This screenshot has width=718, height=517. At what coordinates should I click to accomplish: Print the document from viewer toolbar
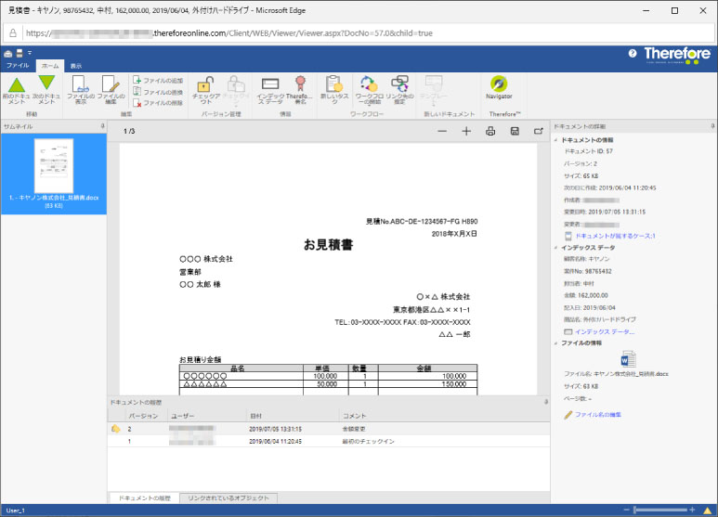pyautogui.click(x=490, y=132)
